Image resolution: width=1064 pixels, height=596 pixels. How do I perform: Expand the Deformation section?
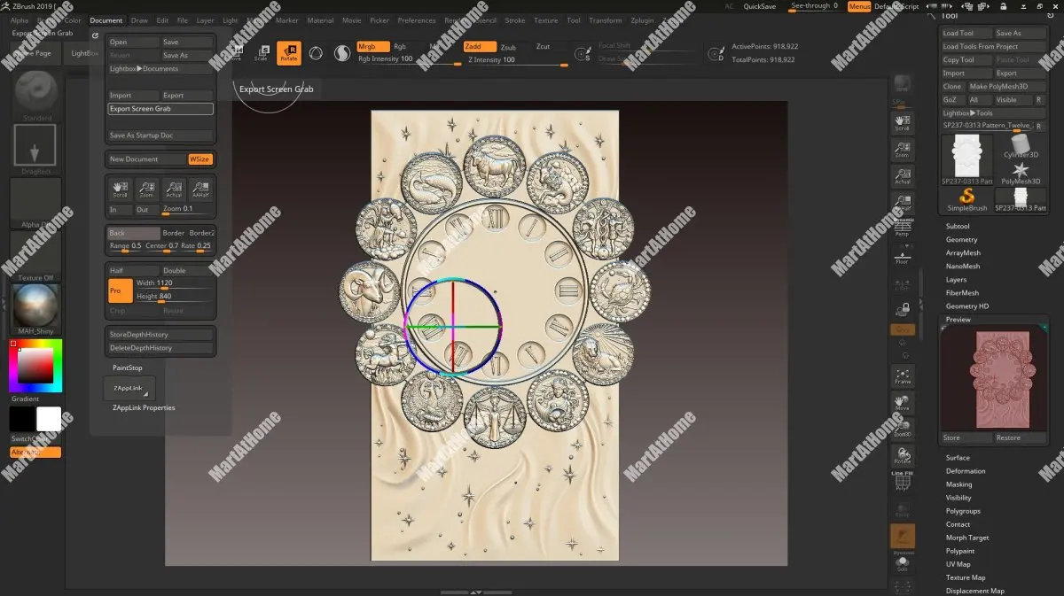pos(965,471)
